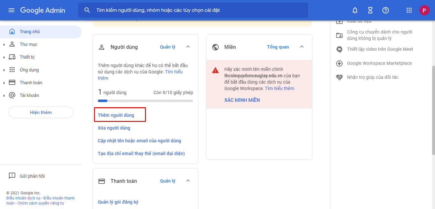Expand the Thiết bị sidebar section

[4, 57]
